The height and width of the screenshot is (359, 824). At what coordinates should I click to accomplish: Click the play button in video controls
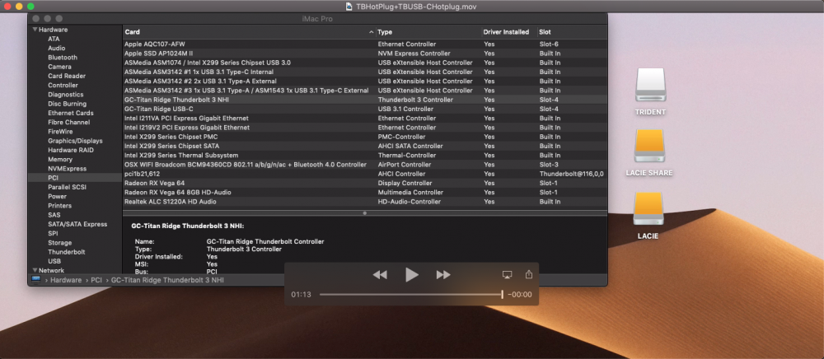click(412, 274)
